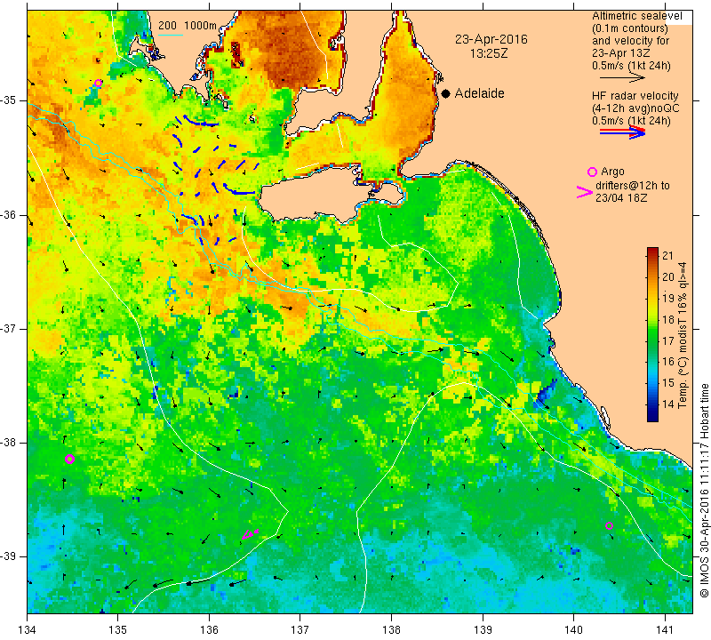Click the Altimetric sealevel legend heading

(636, 16)
